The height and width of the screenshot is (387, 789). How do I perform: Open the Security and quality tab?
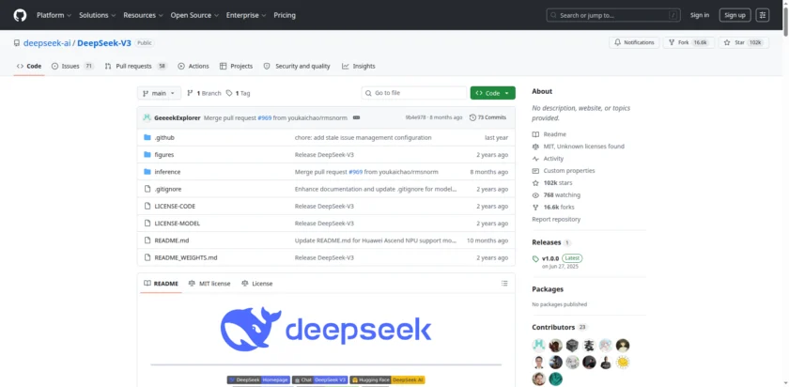coord(297,66)
